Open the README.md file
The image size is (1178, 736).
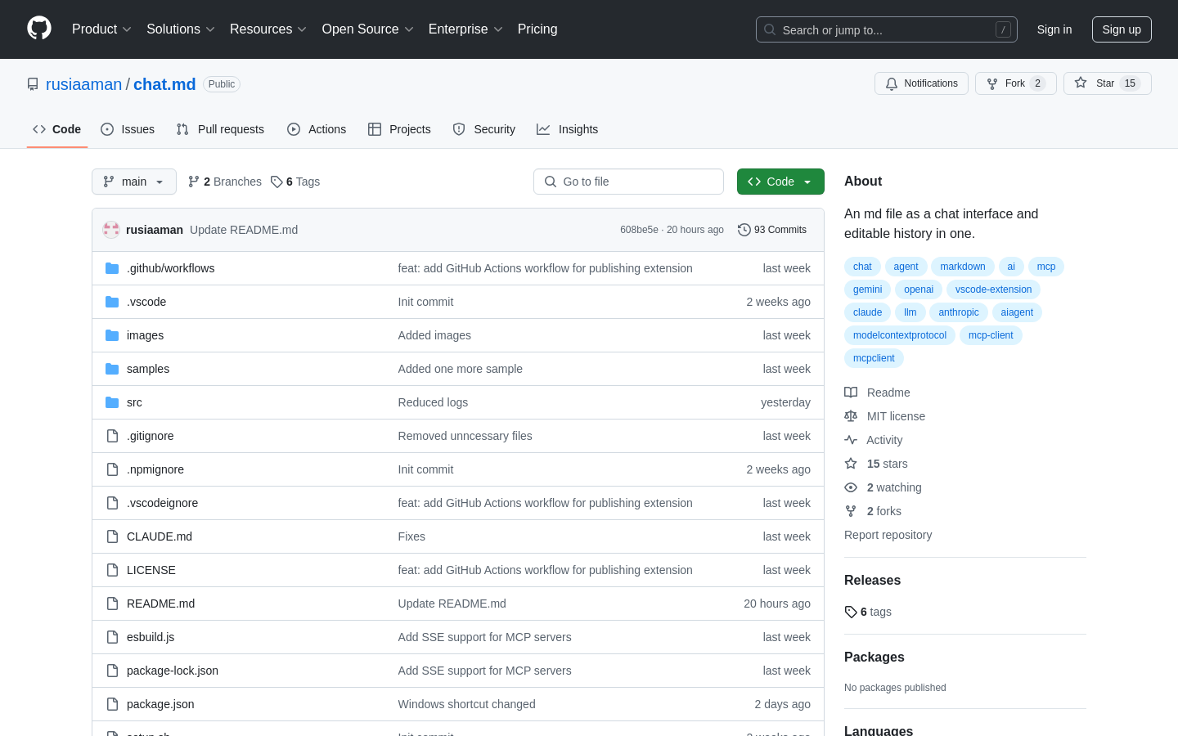tap(160, 604)
